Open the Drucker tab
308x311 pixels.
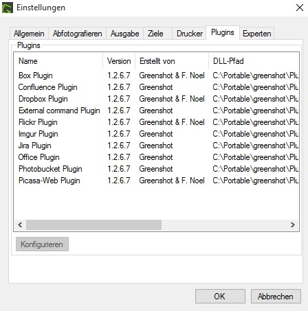click(x=190, y=34)
